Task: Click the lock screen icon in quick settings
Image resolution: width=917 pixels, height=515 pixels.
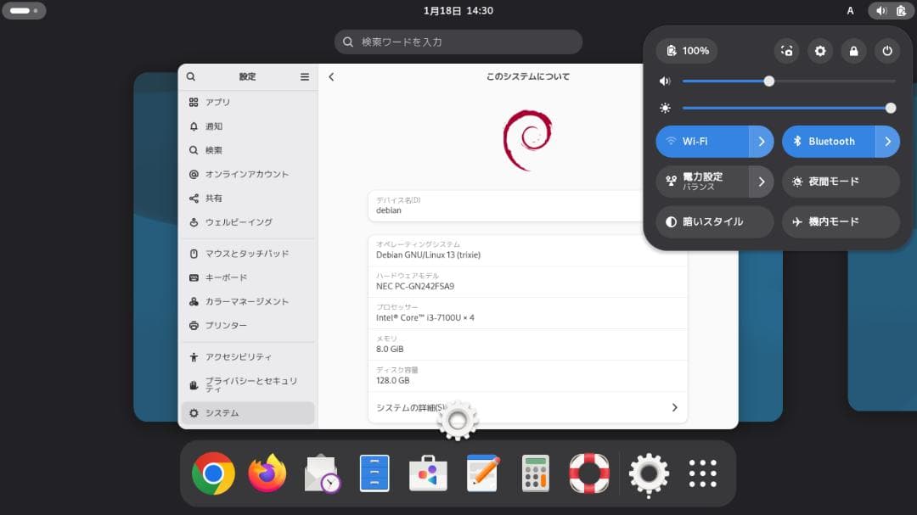Action: 853,51
